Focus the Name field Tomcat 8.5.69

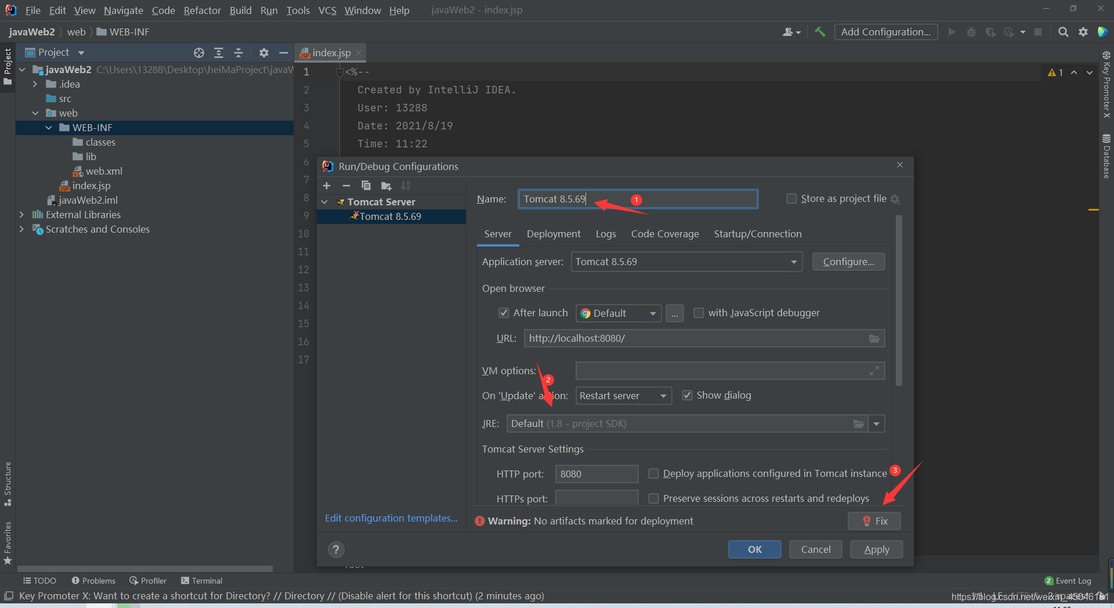click(638, 199)
